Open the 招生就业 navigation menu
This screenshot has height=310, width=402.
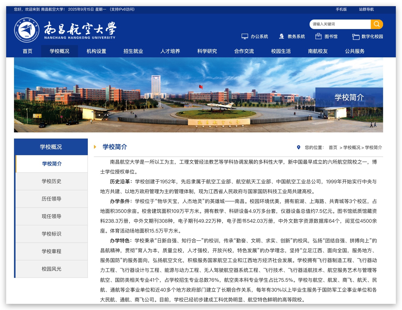click(x=133, y=51)
